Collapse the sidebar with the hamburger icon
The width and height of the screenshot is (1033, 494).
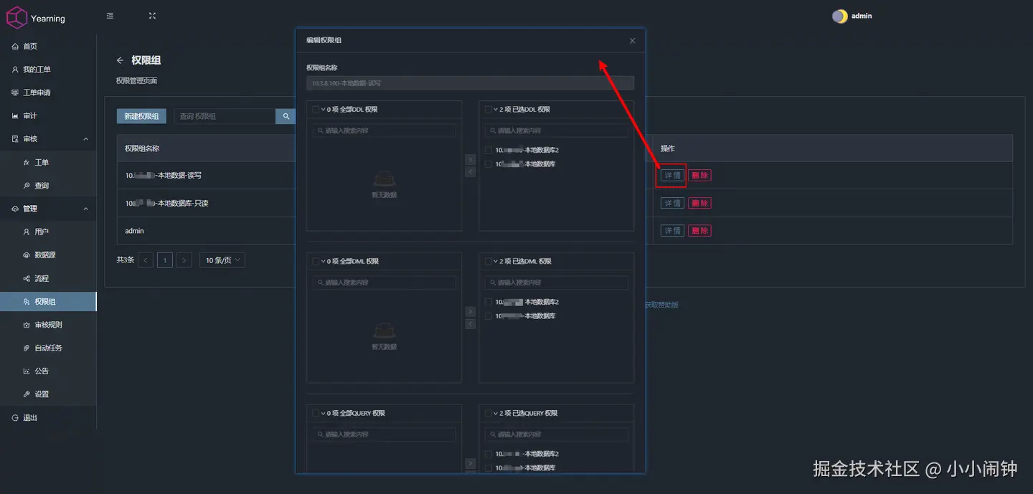click(110, 16)
